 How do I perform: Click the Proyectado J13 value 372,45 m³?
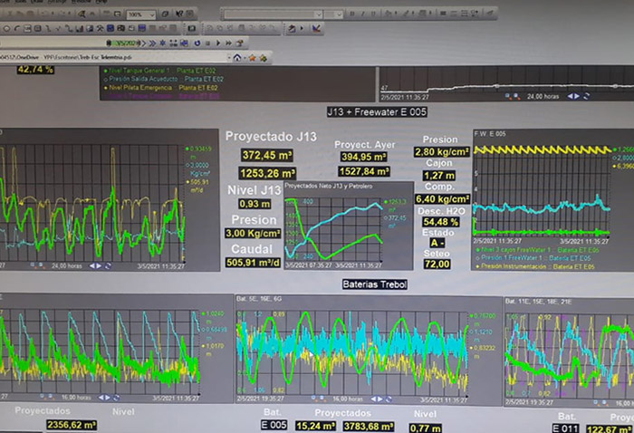(x=267, y=155)
